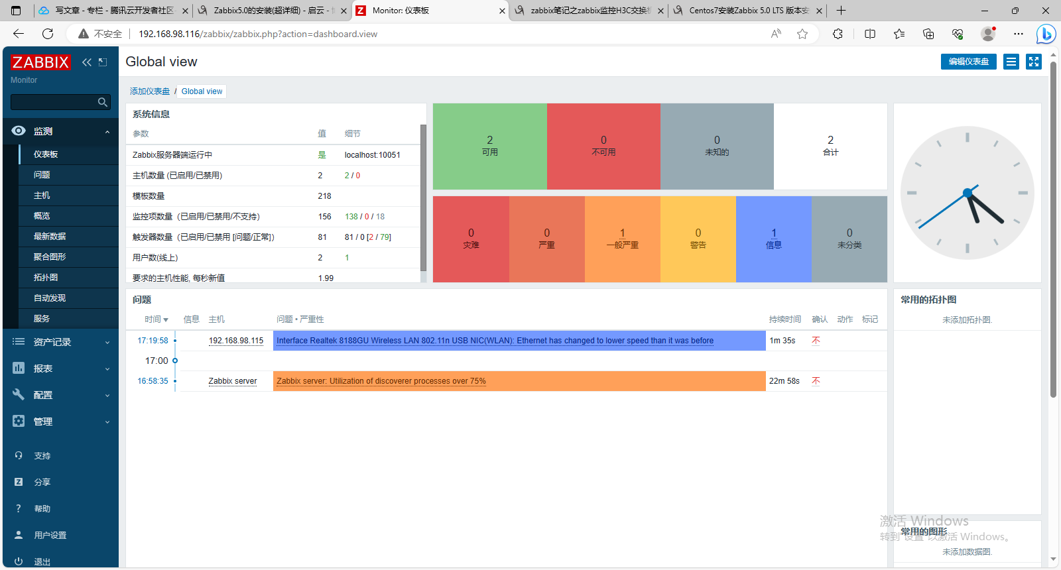
Task: Toggle kiosk fullscreen mode icon
Action: pyautogui.click(x=1034, y=62)
